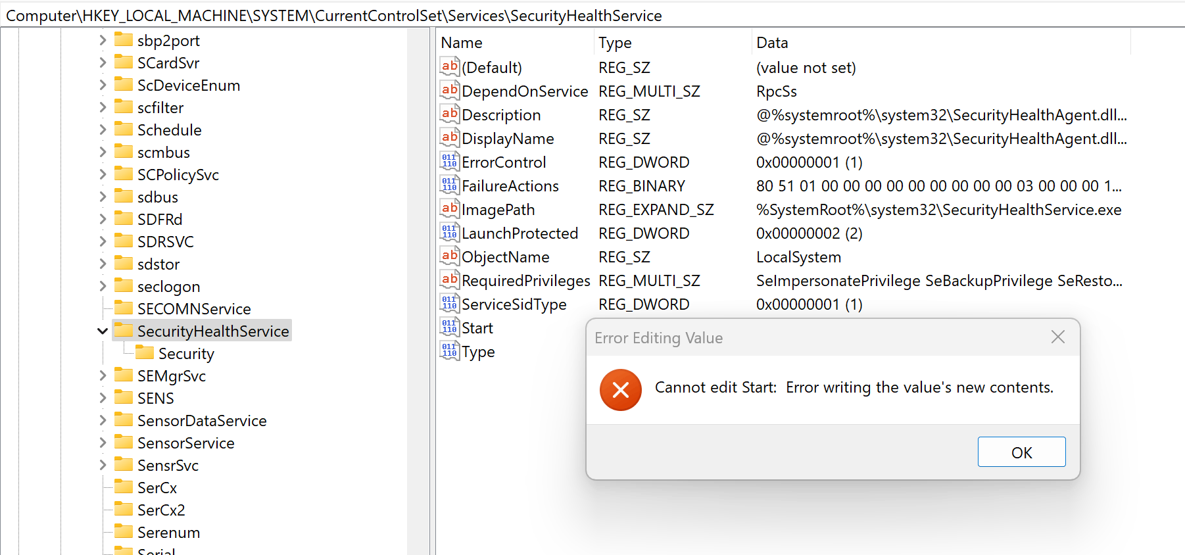Collapse the SecurityHealthService key
Image resolution: width=1185 pixels, height=555 pixels.
pos(103,331)
